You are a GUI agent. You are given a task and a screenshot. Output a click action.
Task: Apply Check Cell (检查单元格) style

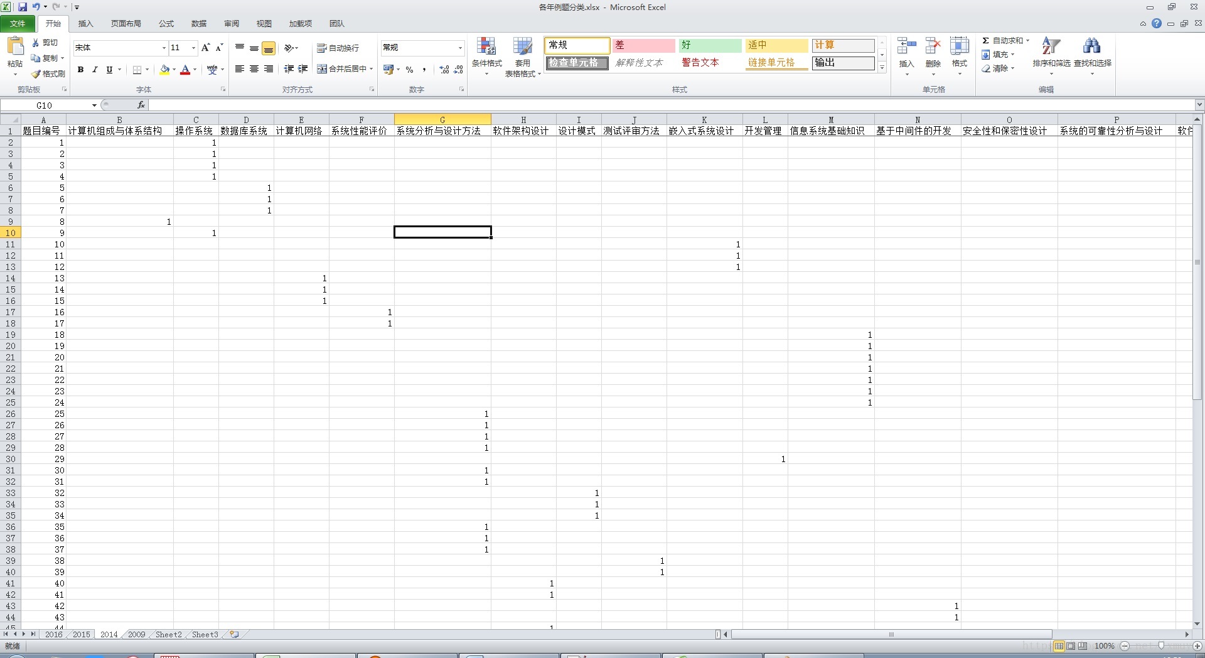pos(577,63)
